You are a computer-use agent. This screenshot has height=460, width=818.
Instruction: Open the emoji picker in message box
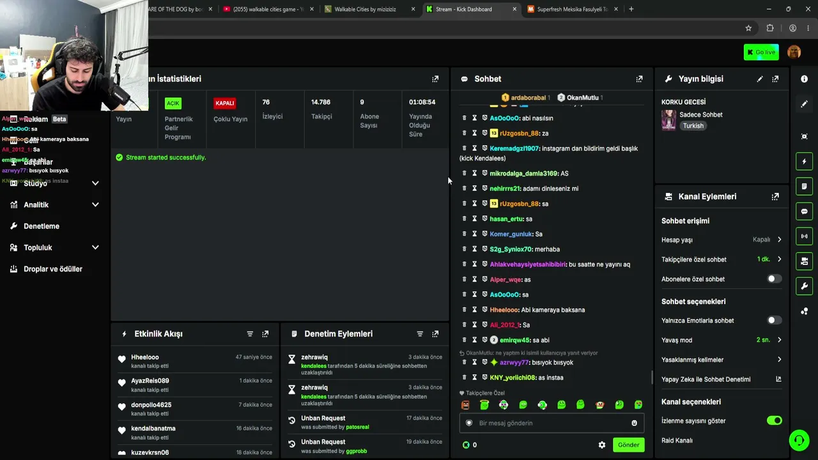634,423
